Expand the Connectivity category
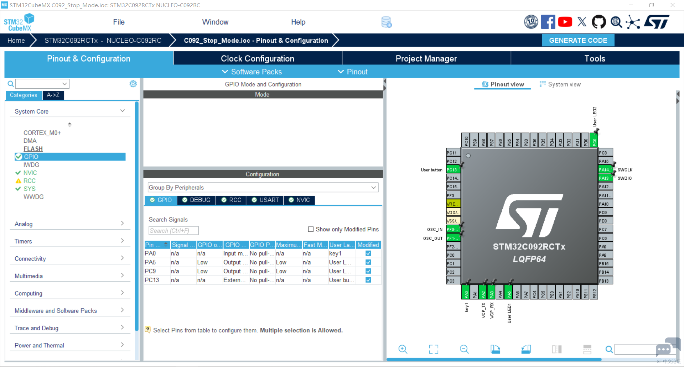The height and width of the screenshot is (367, 684). pyautogui.click(x=69, y=258)
